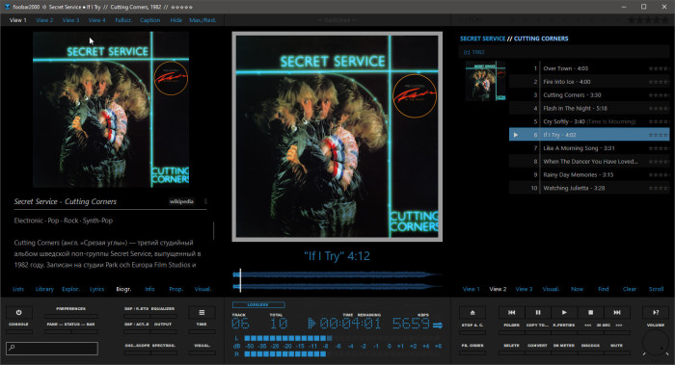Viewport: 675px width, 365px height.
Task: Click the power icon button
Action: [x=18, y=313]
